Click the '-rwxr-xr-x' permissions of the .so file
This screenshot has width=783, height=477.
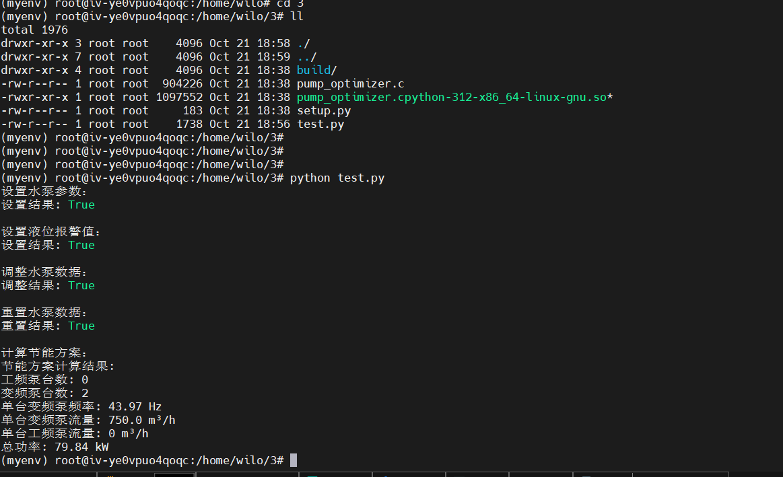(x=34, y=98)
